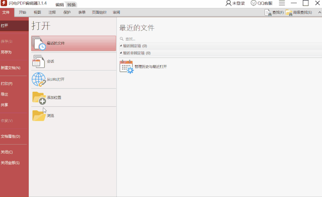This screenshot has width=322, height=197.
Task: Click the 高级查找(S) folder search icon
Action: [x=289, y=13]
